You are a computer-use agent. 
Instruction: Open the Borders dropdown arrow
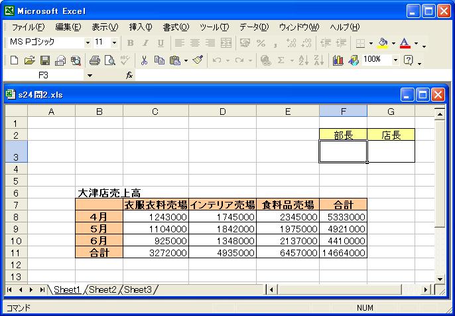pos(371,43)
